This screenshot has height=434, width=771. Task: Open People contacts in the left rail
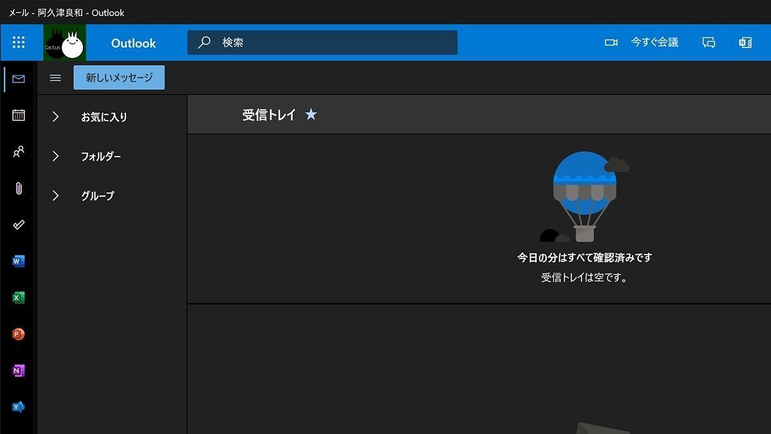click(19, 152)
